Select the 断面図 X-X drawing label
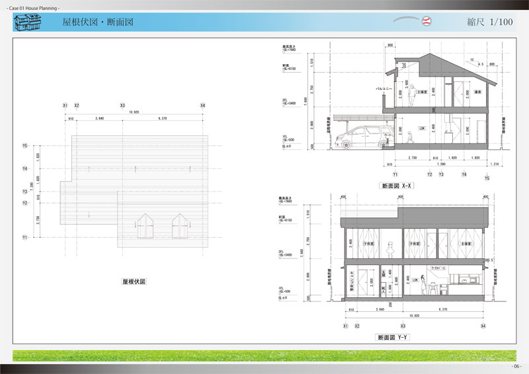529x374 pixels. [x=397, y=186]
